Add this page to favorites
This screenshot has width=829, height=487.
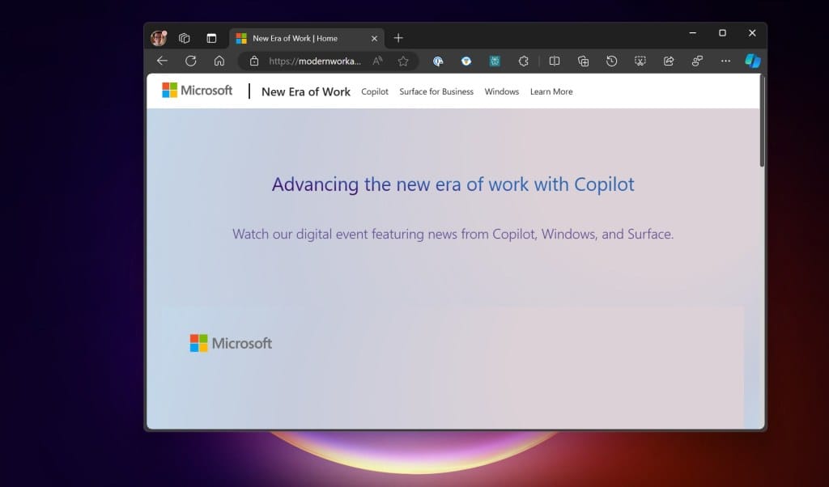pyautogui.click(x=403, y=61)
